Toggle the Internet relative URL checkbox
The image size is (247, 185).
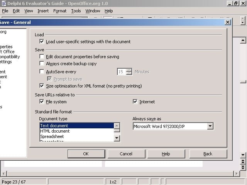tap(135, 102)
